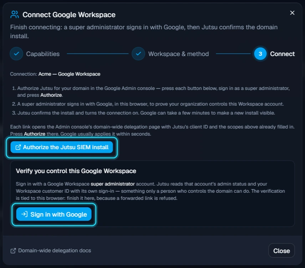This screenshot has width=305, height=268.
Task: Select the Connect step label
Action: pos(282,54)
